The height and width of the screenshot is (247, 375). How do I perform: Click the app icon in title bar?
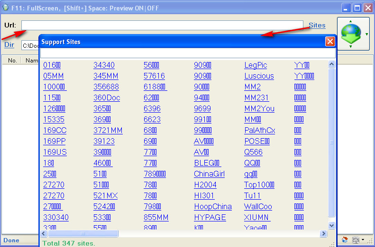(6, 8)
